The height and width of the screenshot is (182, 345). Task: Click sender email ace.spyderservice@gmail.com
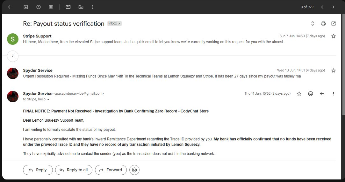pyautogui.click(x=79, y=94)
